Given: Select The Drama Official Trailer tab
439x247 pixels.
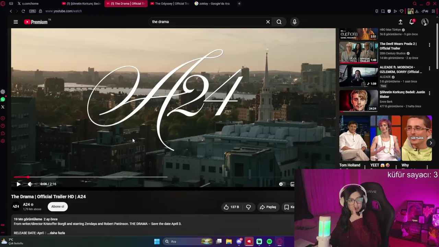Looking at the screenshot, I should tap(126, 3).
